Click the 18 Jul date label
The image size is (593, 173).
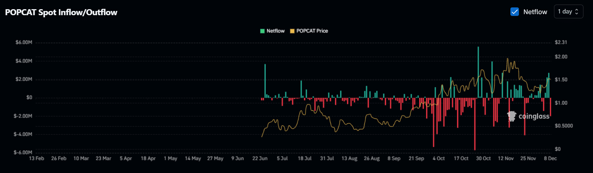[x=304, y=158]
